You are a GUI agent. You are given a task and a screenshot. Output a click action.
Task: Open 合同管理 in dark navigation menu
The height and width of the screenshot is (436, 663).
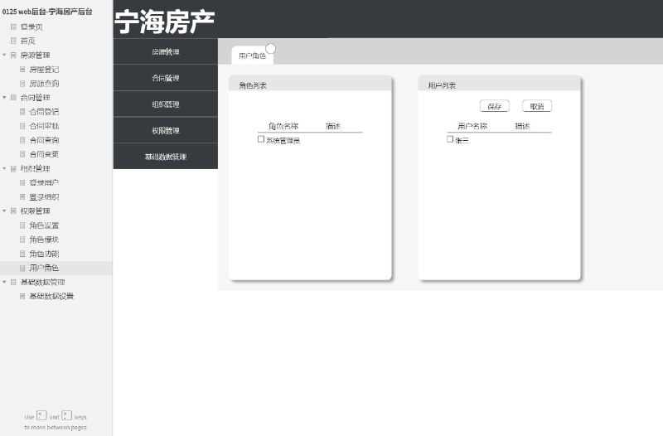pos(165,78)
